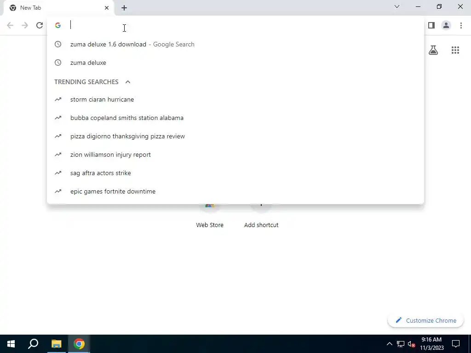Open the notification center icon
471x353 pixels.
[456, 344]
